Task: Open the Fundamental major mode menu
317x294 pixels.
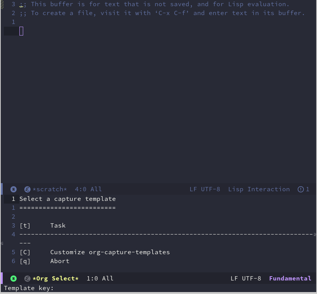Action: (290, 279)
